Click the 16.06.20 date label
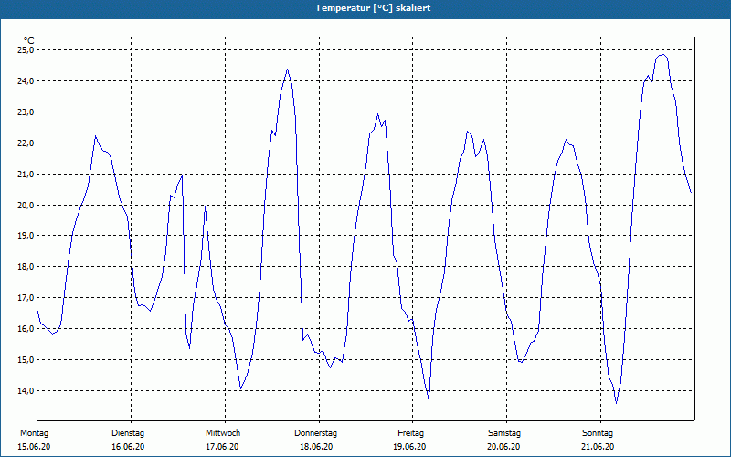 pyautogui.click(x=128, y=447)
